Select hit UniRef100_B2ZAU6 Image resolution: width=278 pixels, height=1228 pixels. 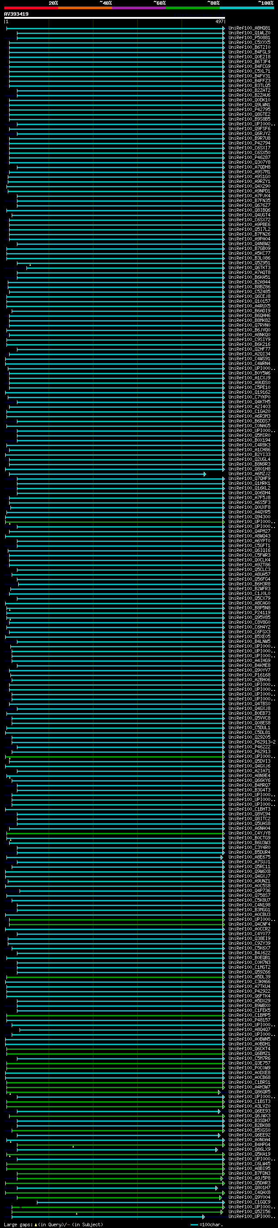click(249, 95)
